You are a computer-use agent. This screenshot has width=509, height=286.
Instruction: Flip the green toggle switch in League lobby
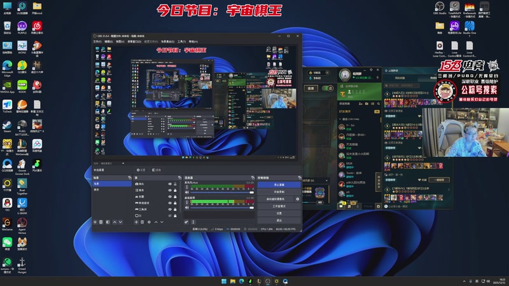(x=328, y=88)
